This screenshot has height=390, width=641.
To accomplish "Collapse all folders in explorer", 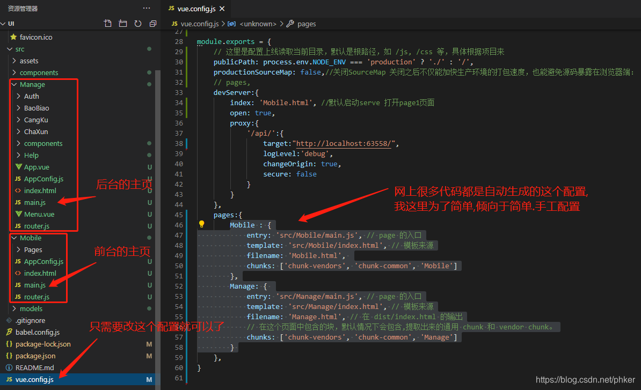I will (153, 24).
